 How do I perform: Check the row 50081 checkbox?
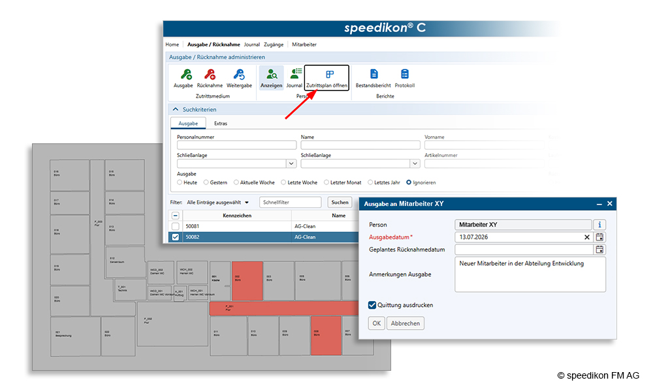175,227
